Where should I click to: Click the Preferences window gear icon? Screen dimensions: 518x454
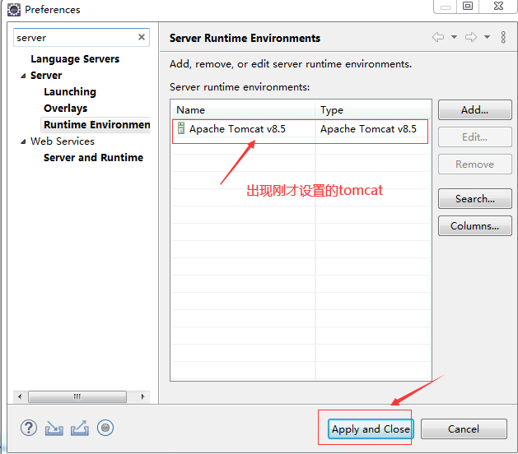tap(14, 10)
